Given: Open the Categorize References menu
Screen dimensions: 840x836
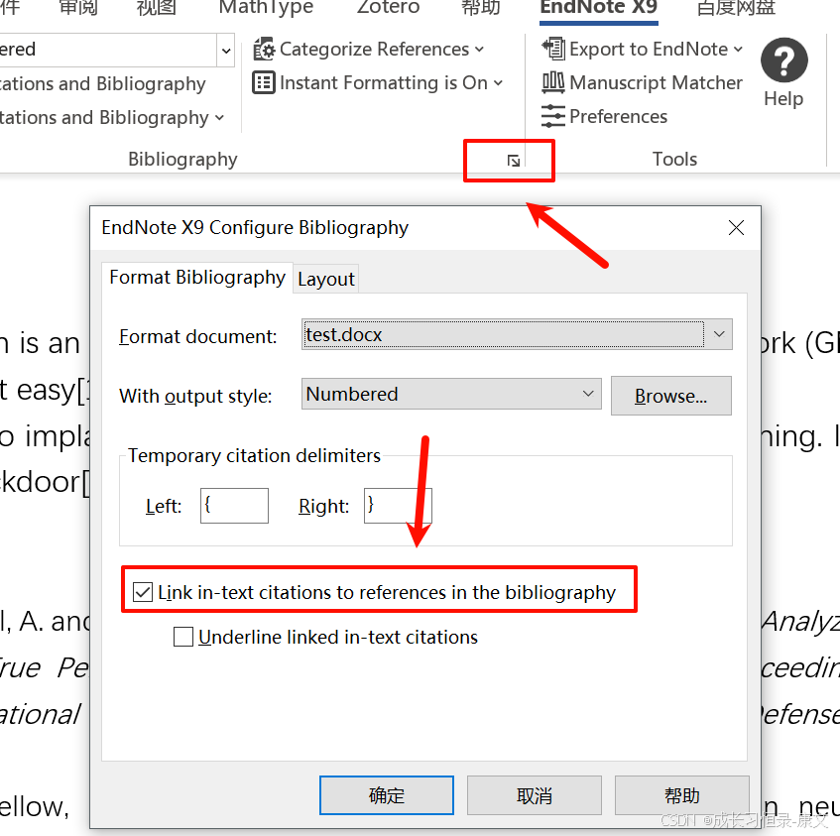Looking at the screenshot, I should click(x=370, y=50).
